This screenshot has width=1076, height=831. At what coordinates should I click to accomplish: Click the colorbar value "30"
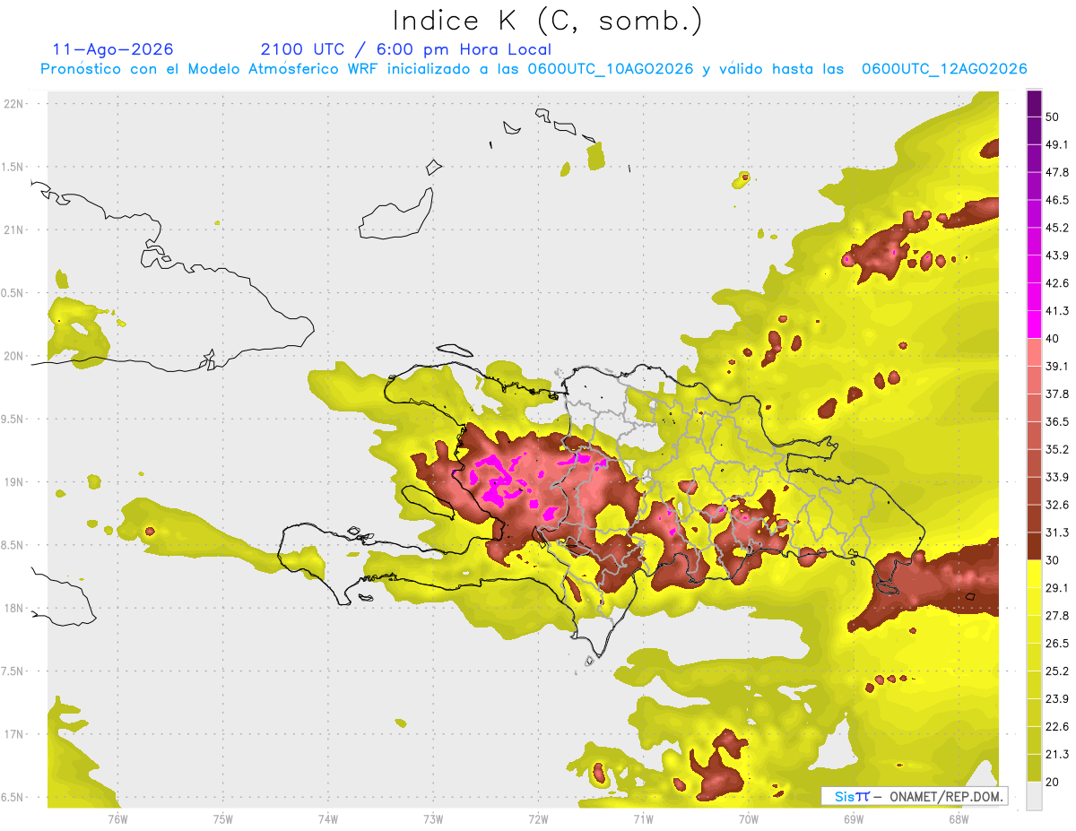pyautogui.click(x=1053, y=560)
